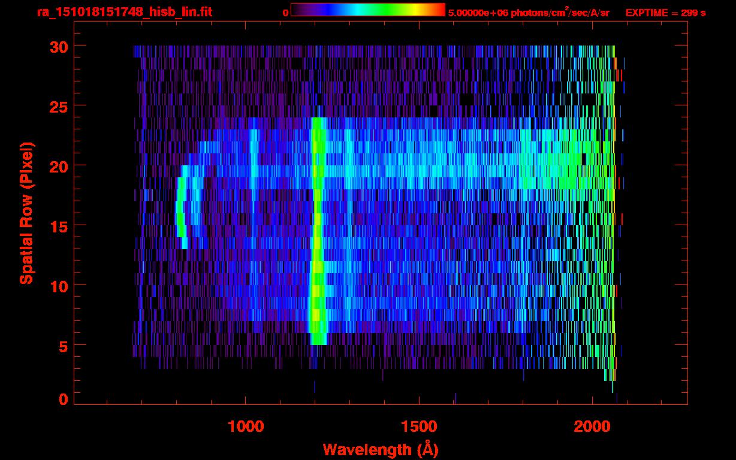Click the x-axis tick label 2000
Image resolution: width=736 pixels, height=460 pixels.
tap(592, 426)
